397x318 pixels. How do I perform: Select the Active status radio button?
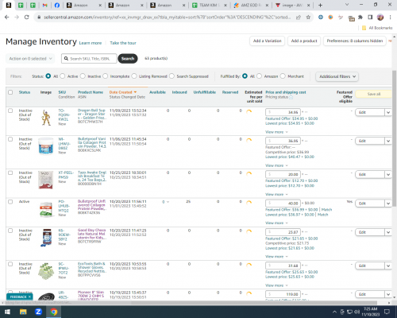tap(63, 76)
